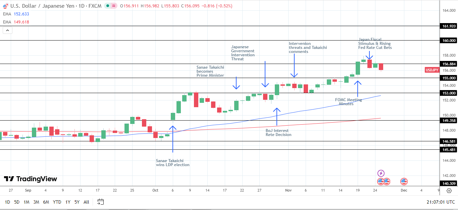Click the US flag economic event icon near Dec

click(x=403, y=181)
